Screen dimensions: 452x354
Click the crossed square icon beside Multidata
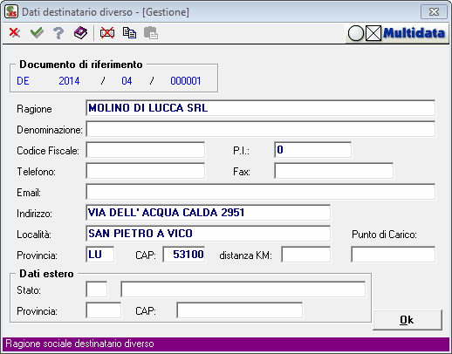373,33
